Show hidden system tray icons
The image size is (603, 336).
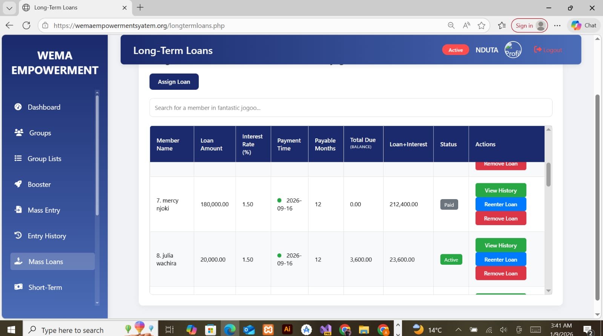click(458, 330)
